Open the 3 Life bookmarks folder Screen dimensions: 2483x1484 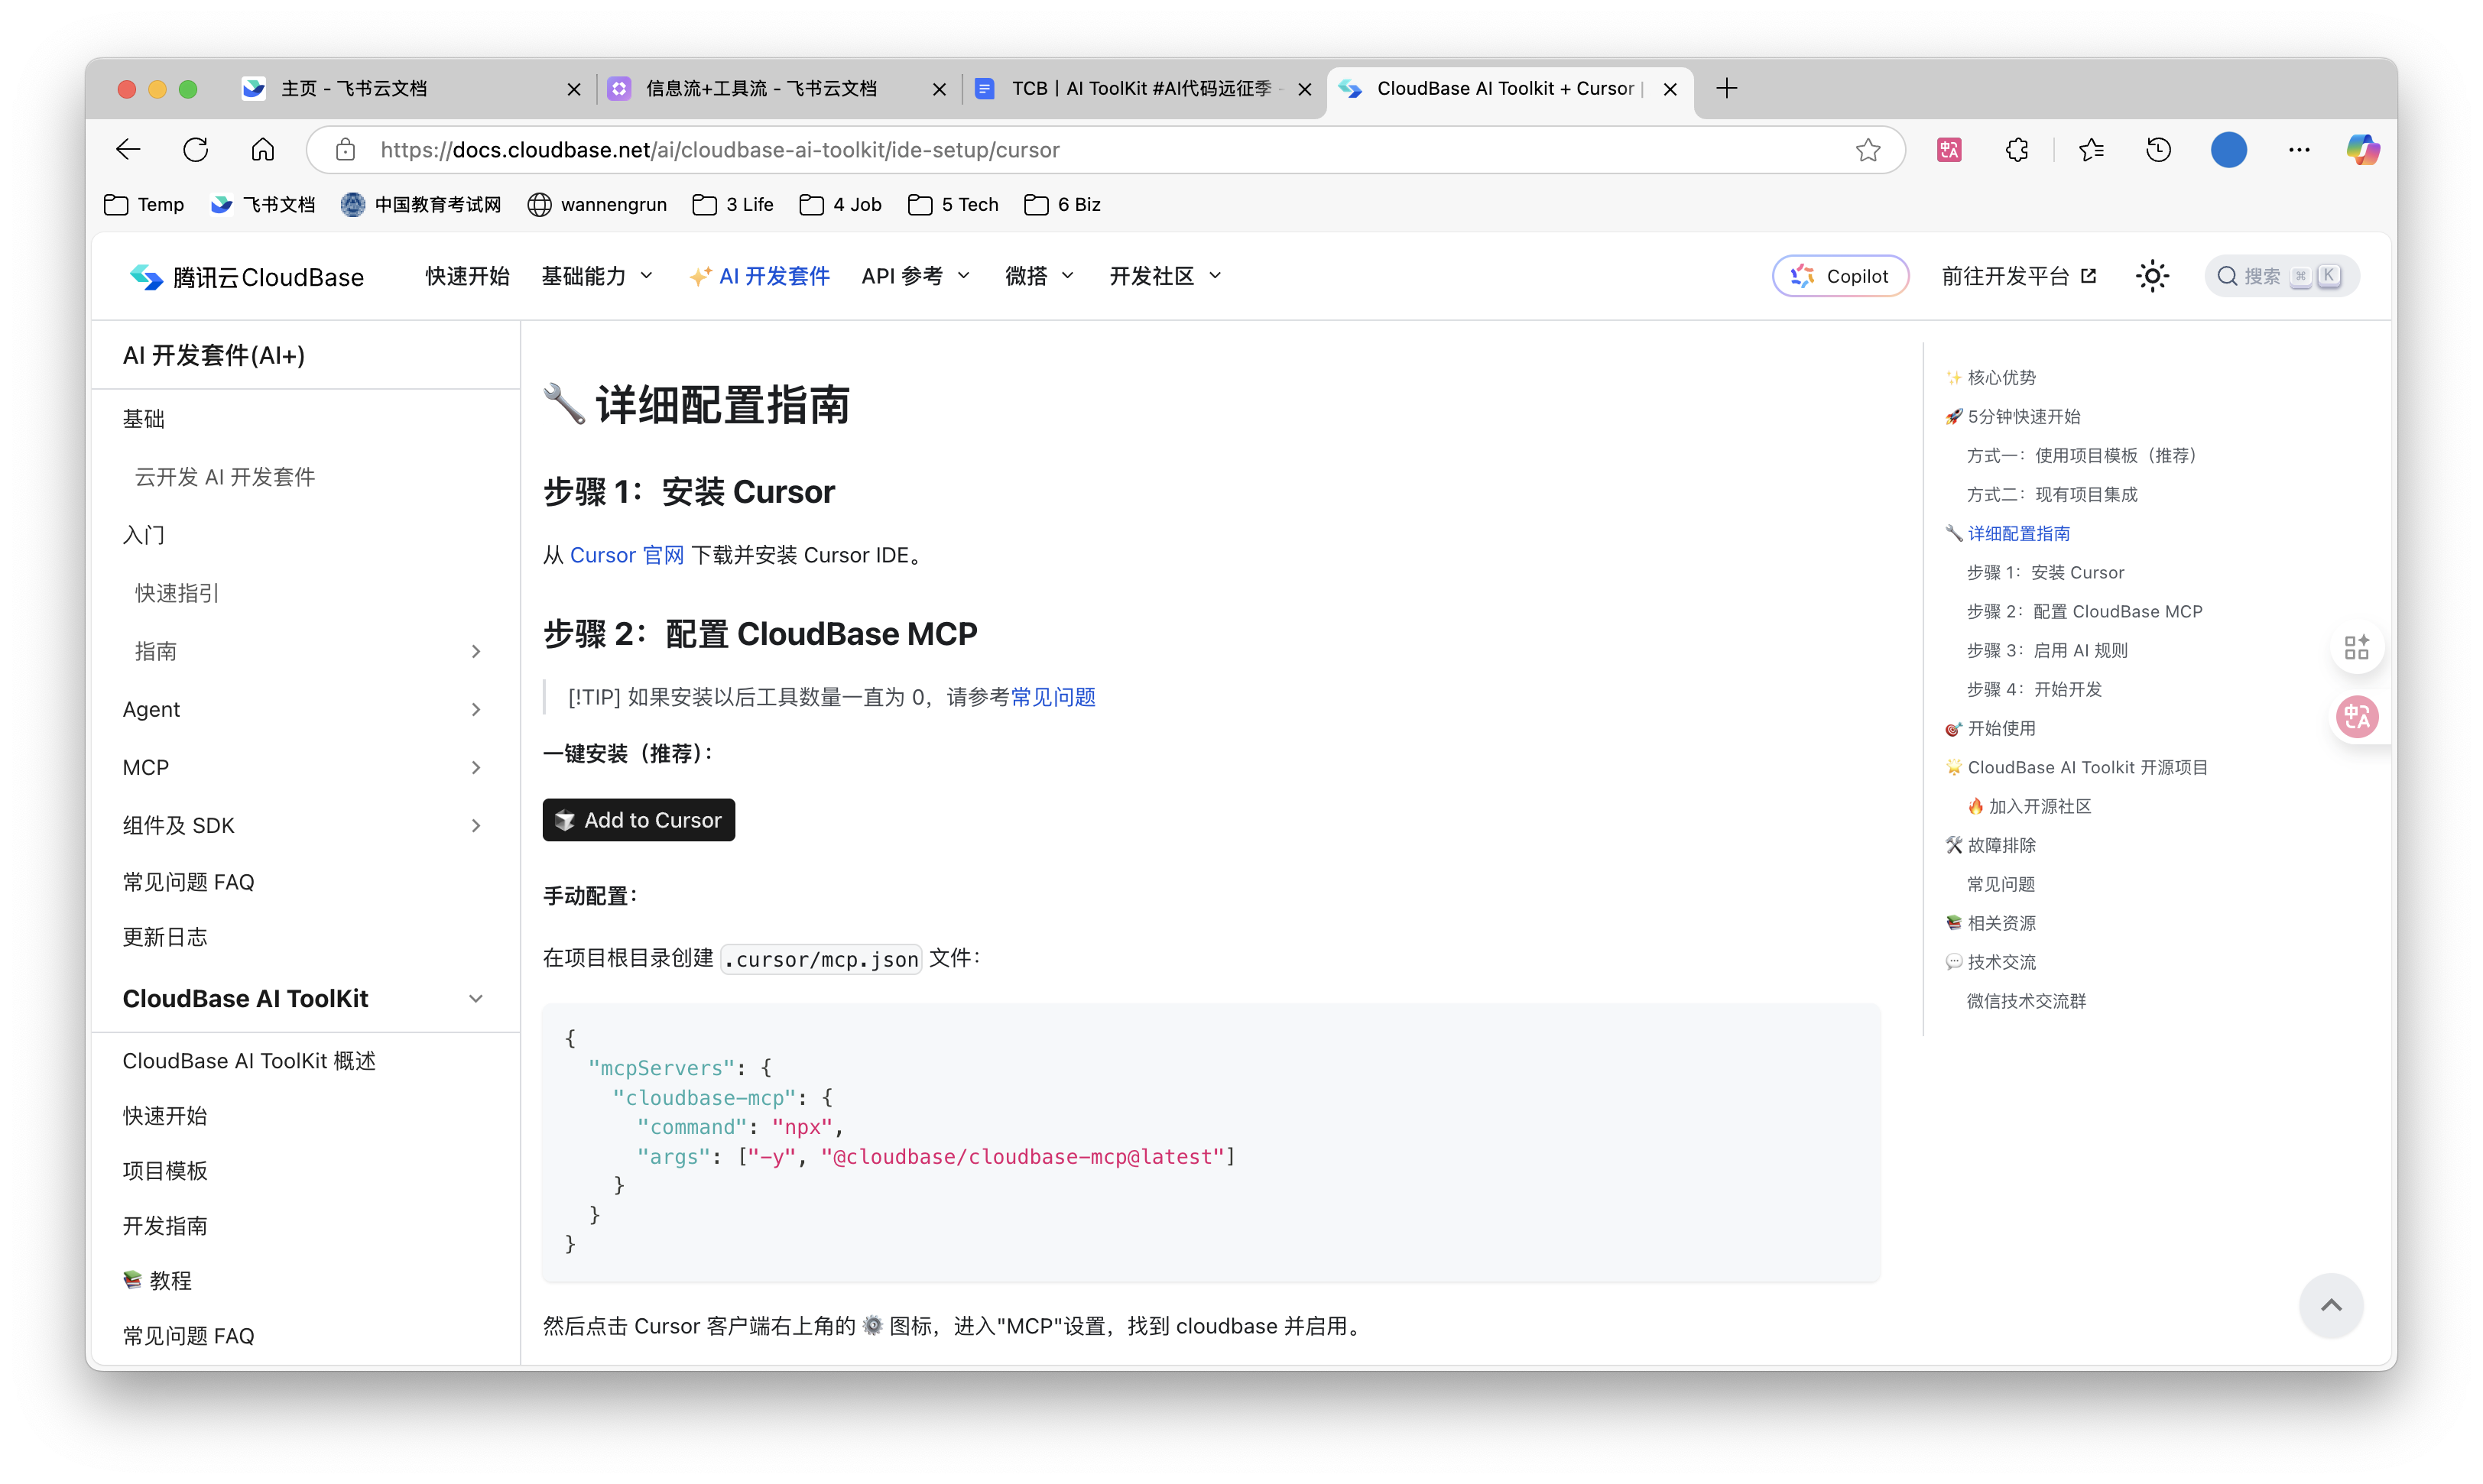coord(733,205)
